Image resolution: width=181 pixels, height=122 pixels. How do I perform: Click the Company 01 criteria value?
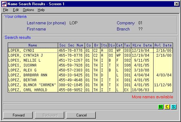(140, 23)
